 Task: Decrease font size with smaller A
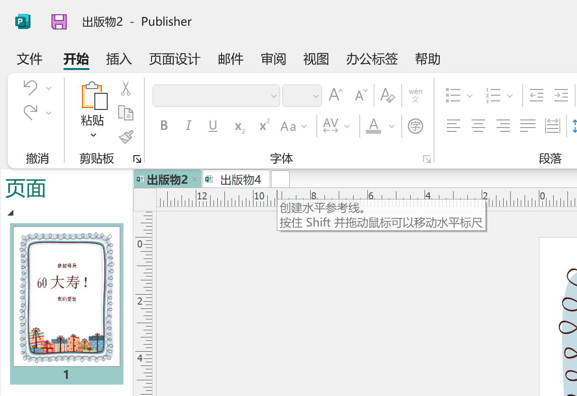[x=361, y=95]
